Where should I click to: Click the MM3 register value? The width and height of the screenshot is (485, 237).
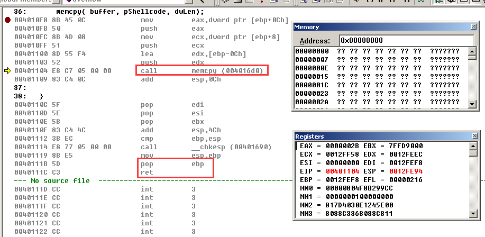tap(359, 214)
